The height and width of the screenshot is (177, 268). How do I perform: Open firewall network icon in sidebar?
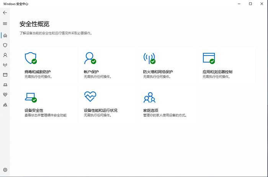pos(5,65)
